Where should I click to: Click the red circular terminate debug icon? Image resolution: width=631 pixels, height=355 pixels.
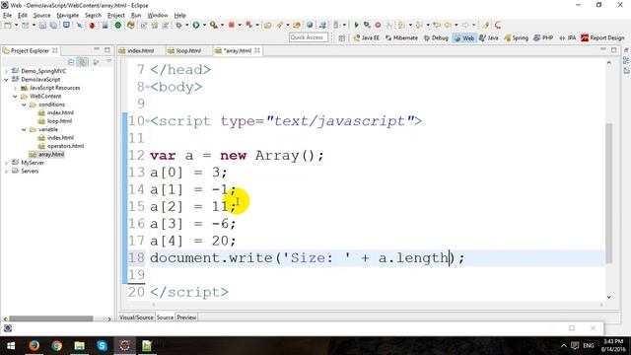tap(378, 25)
